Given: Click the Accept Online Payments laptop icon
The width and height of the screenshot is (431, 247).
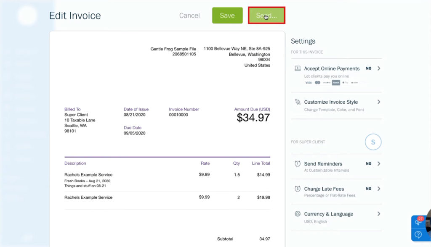Looking at the screenshot, I should click(x=298, y=68).
